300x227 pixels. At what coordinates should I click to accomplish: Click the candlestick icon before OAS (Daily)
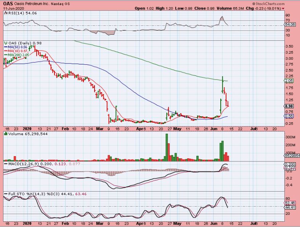[x=6, y=43]
